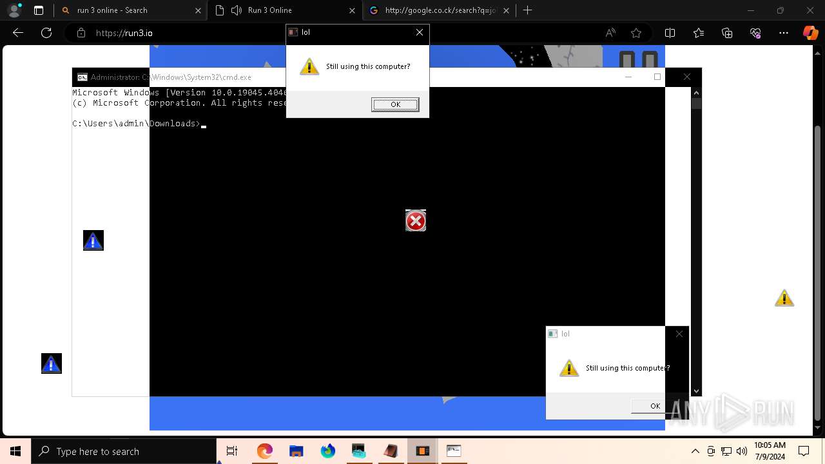The height and width of the screenshot is (464, 825).
Task: Click the upper blue warning triangle icon
Action: (93, 241)
